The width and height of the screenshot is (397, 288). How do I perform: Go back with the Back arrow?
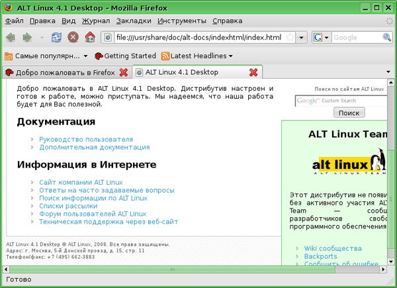pos(11,38)
